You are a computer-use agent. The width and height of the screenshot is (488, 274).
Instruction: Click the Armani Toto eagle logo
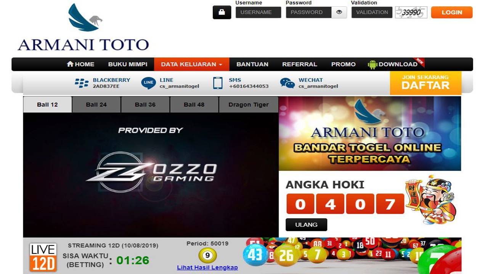[x=85, y=18]
